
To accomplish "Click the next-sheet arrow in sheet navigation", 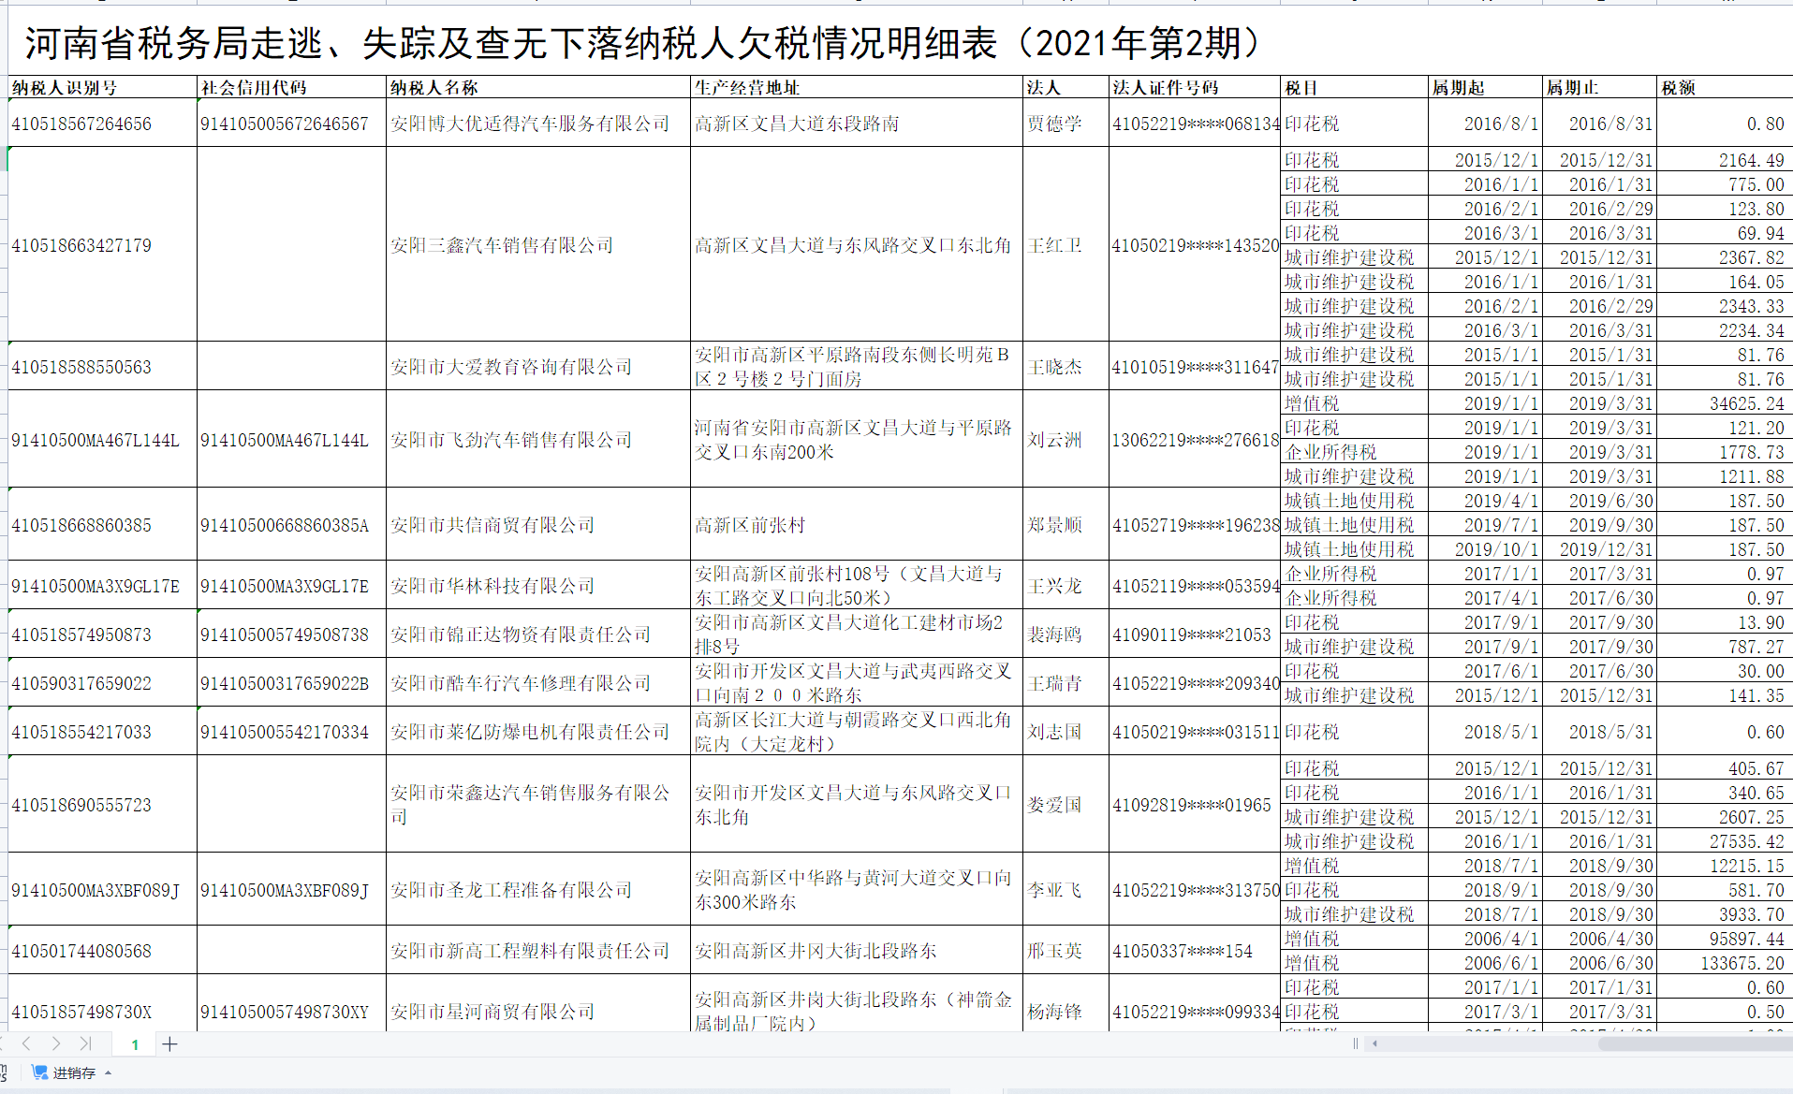I will [x=58, y=1043].
